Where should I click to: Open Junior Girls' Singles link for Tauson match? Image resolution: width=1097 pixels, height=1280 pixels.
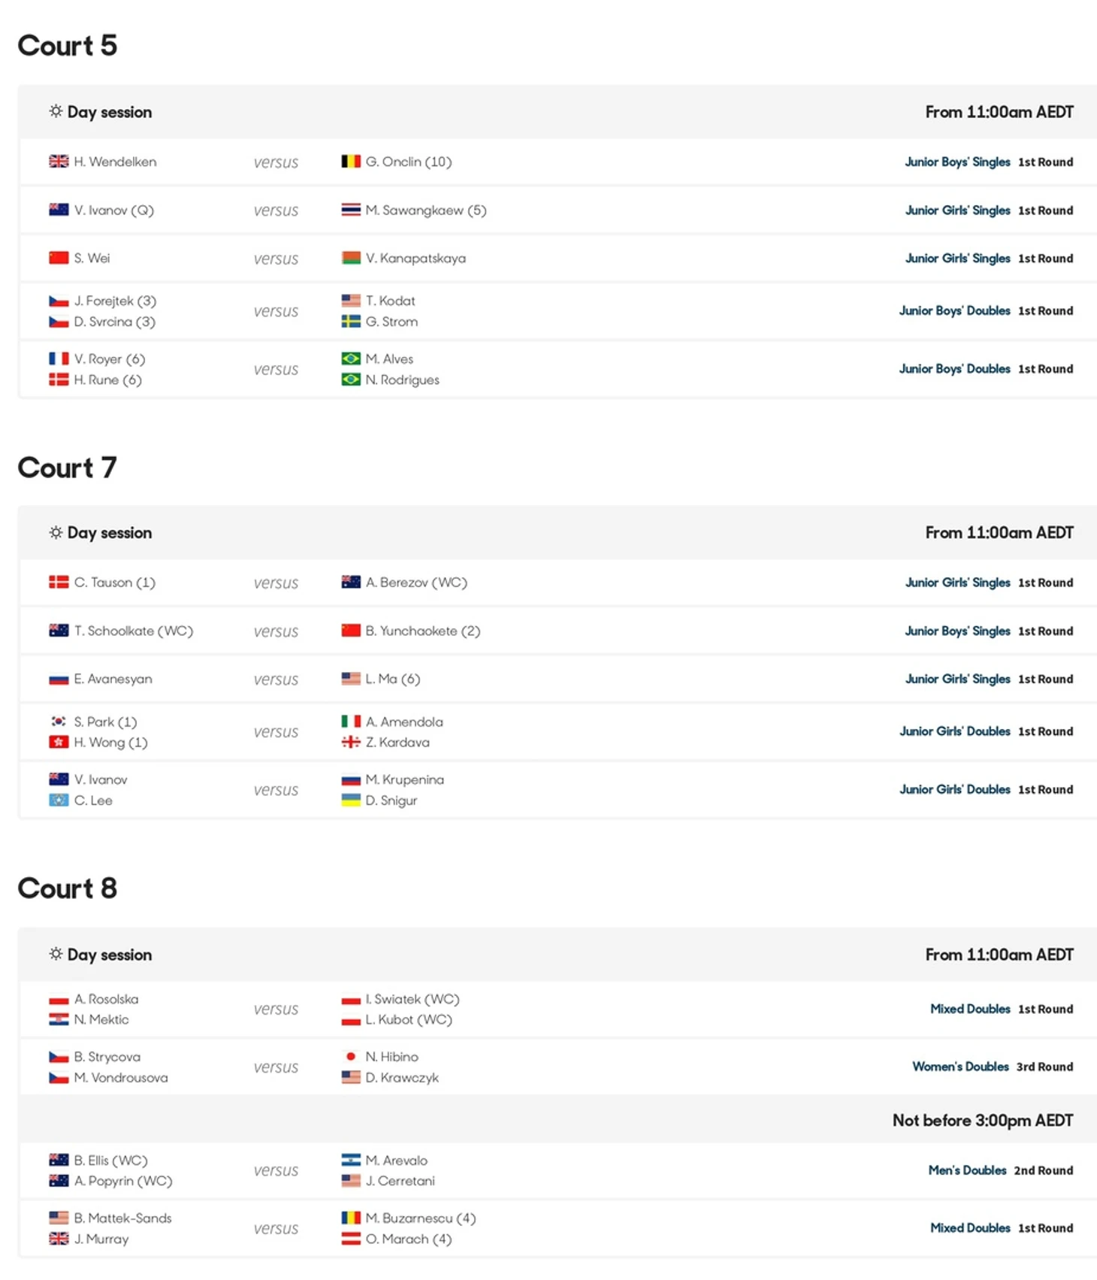[x=957, y=583]
